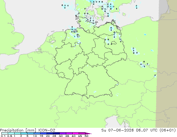Viewport: 177px width, 137px height.
Task: Click the '25' legend scale label
Action: tap(54, 136)
